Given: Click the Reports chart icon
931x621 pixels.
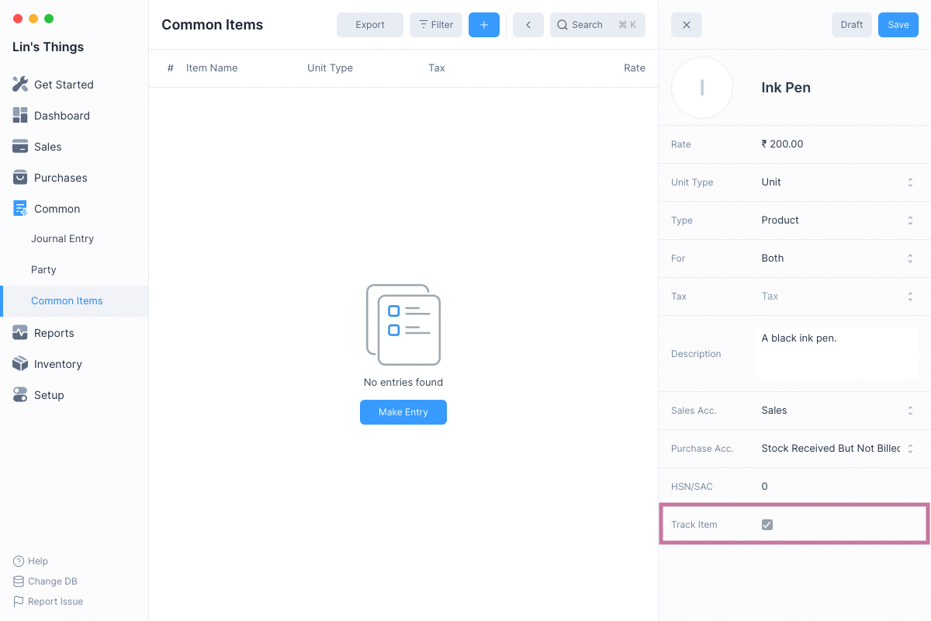Looking at the screenshot, I should 20,333.
